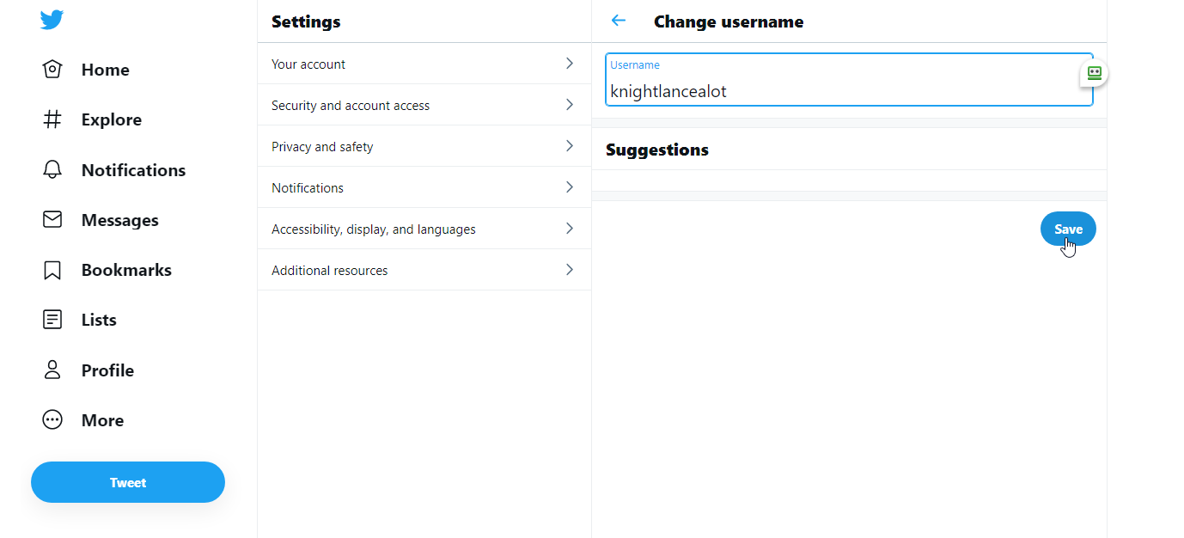Open Lists via the document icon

pyautogui.click(x=52, y=320)
